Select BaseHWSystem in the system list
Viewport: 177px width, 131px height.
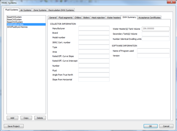click(15, 17)
